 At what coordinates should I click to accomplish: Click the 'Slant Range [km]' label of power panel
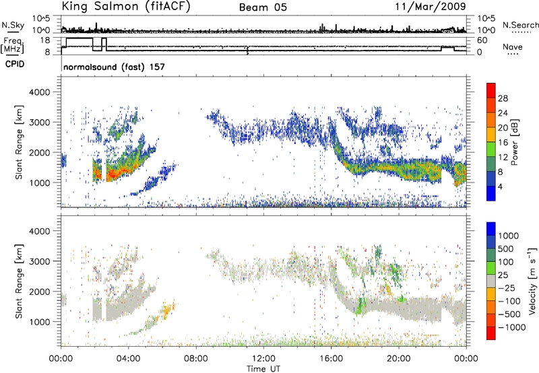click(x=19, y=142)
